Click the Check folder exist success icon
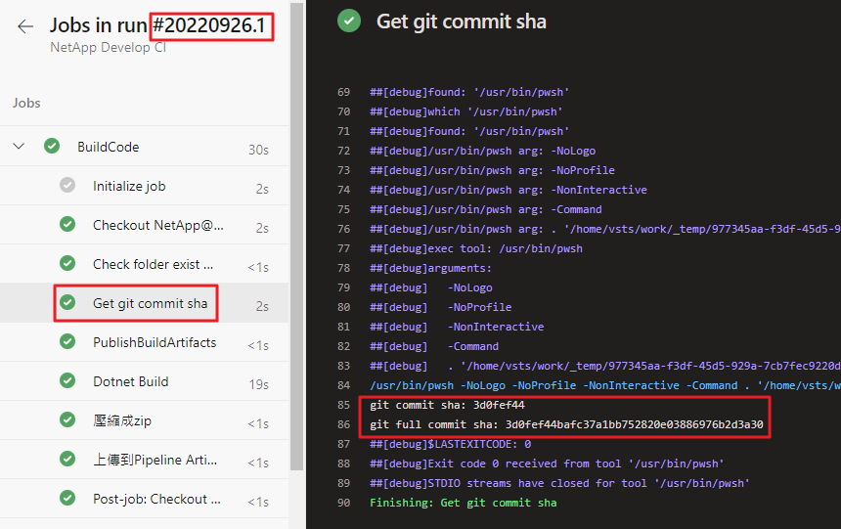Screen dimensions: 841x529 click(x=67, y=263)
